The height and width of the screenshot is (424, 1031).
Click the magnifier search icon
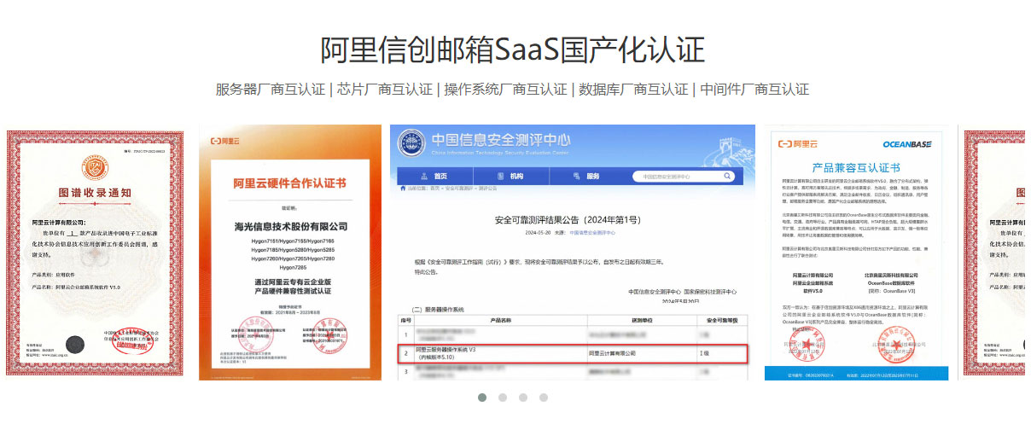click(727, 177)
